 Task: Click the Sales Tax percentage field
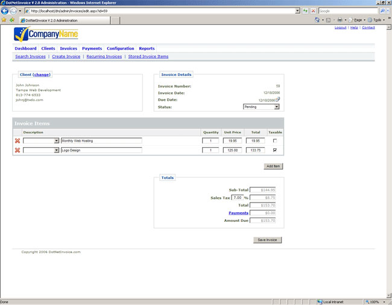[237, 198]
